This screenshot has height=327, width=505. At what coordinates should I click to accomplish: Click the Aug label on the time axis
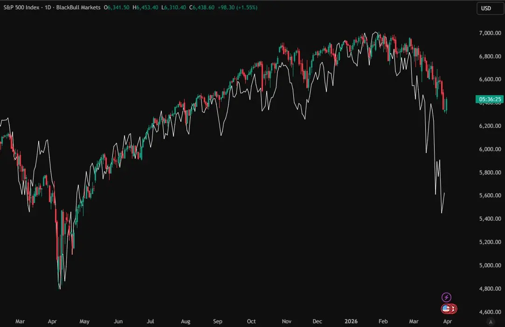(186, 321)
